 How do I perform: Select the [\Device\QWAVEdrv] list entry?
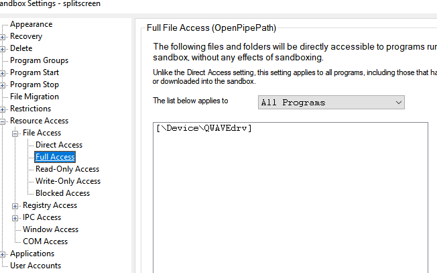(204, 129)
